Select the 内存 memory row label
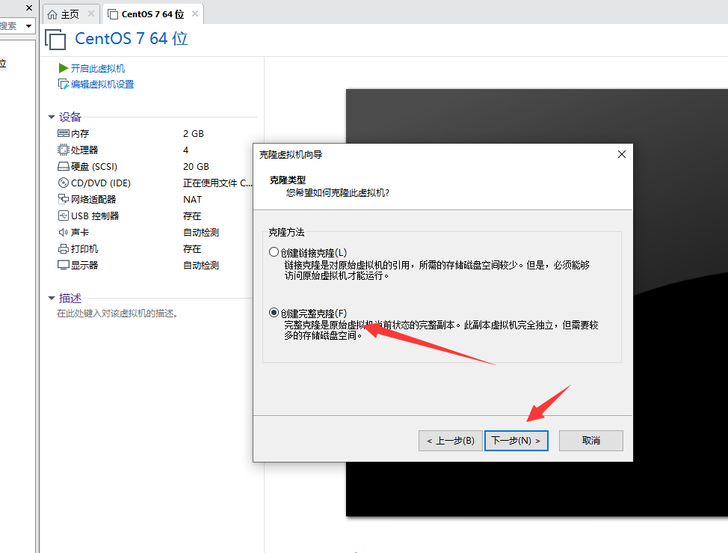This screenshot has width=728, height=553. (80, 133)
